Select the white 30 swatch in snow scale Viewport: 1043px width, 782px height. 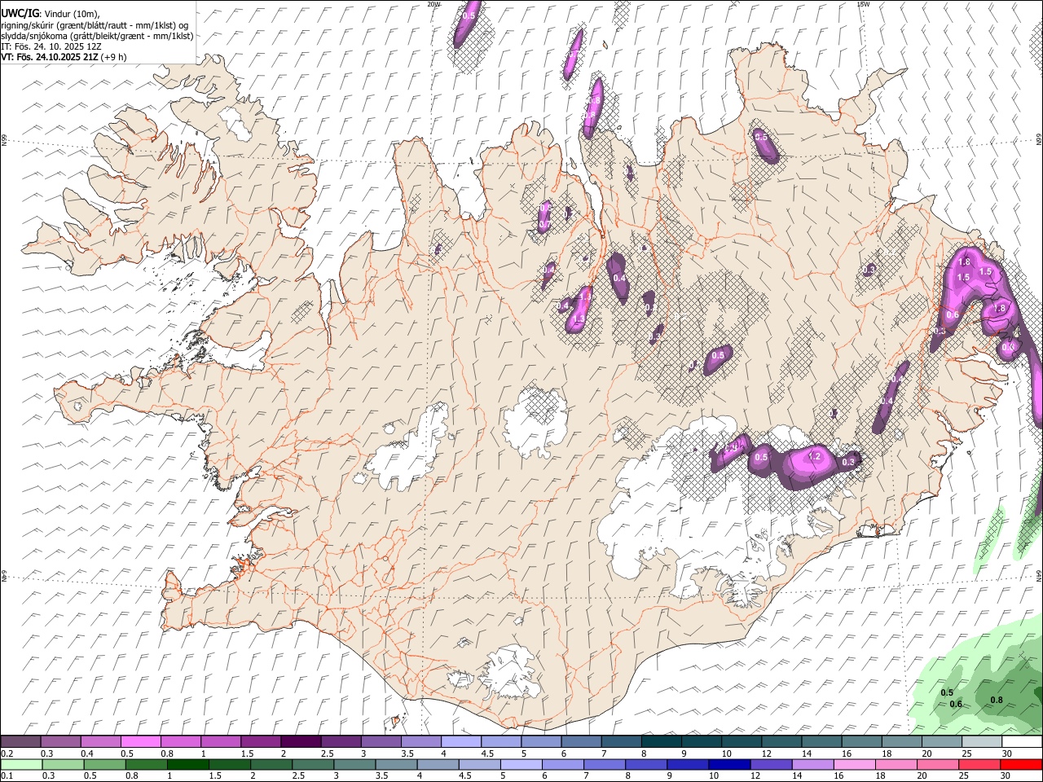1023,742
